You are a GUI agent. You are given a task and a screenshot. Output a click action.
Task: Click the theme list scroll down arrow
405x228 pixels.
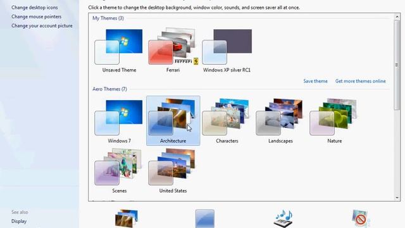point(397,198)
